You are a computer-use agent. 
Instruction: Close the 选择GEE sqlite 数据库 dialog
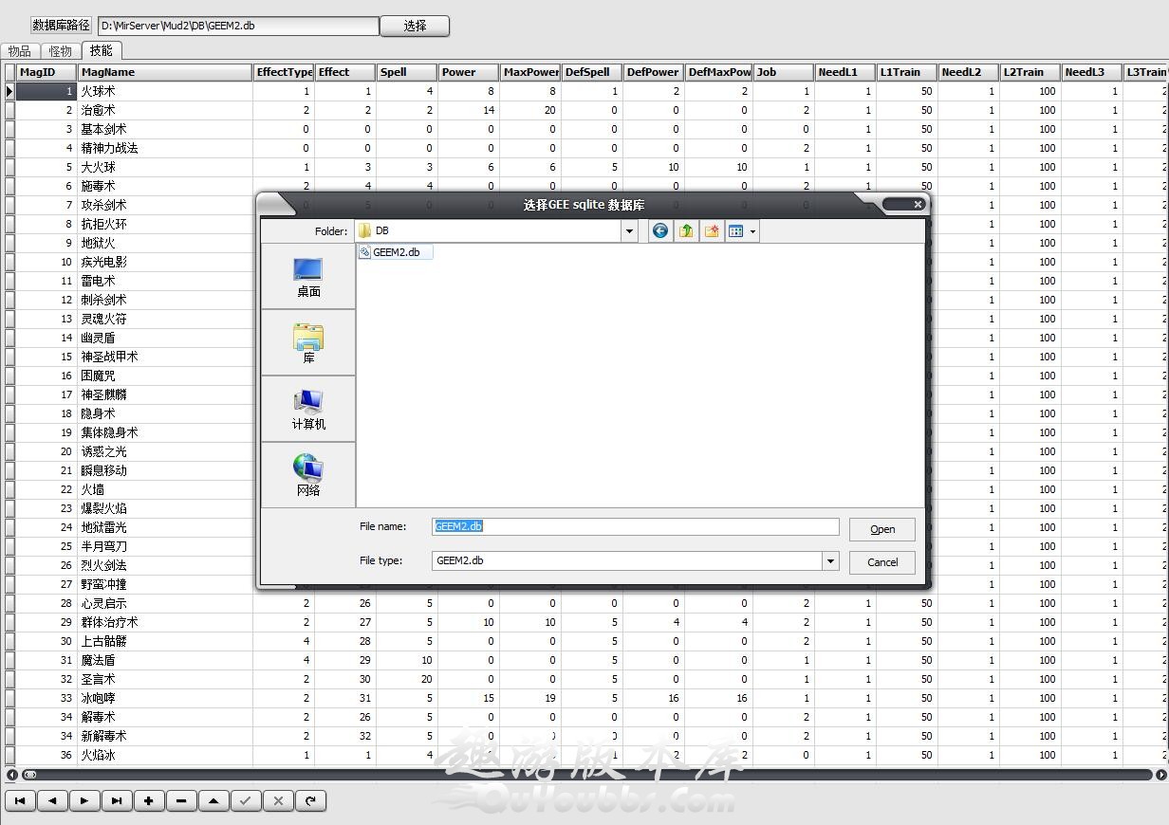(918, 204)
